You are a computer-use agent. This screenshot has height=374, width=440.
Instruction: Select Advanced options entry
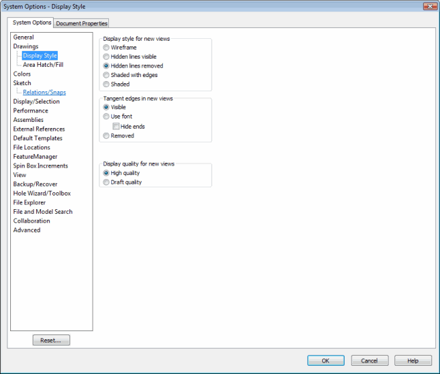tap(27, 230)
